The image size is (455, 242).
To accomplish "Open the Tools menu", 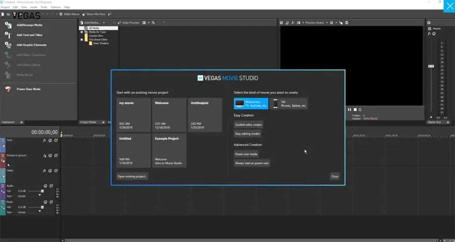I will point(44,7).
